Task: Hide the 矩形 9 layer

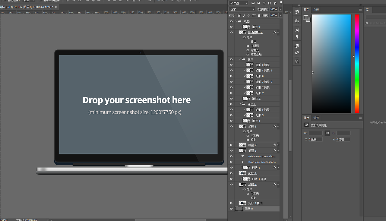Action: click(x=231, y=27)
